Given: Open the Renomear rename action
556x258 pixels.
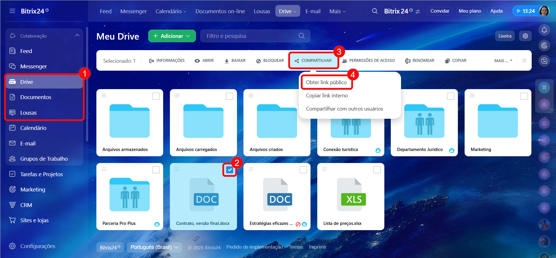Looking at the screenshot, I should [x=419, y=61].
